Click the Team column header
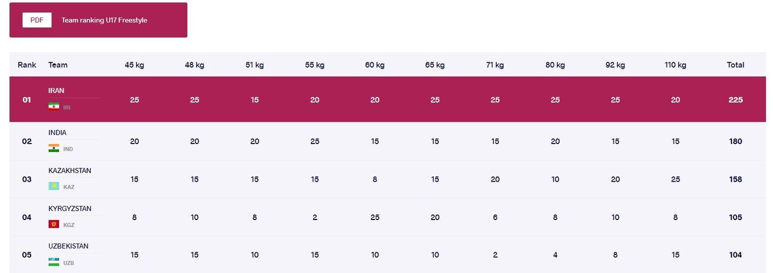 click(58, 65)
